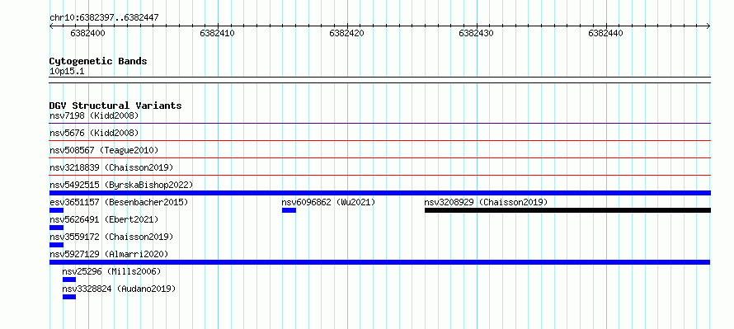Click ruler position 6382420
This screenshot has height=329, width=734.
point(347,34)
